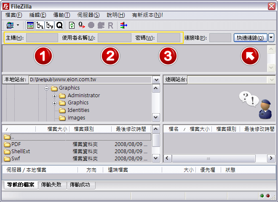Screen dimensions: 278x202
Task: Switch to the 等候的檔案 tab
Action: pos(21,185)
